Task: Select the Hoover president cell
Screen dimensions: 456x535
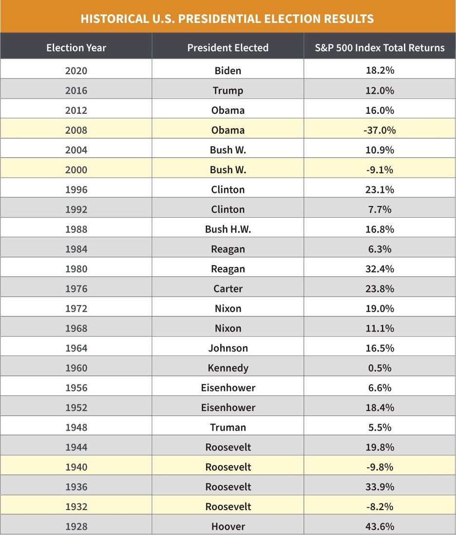Action: [x=228, y=527]
